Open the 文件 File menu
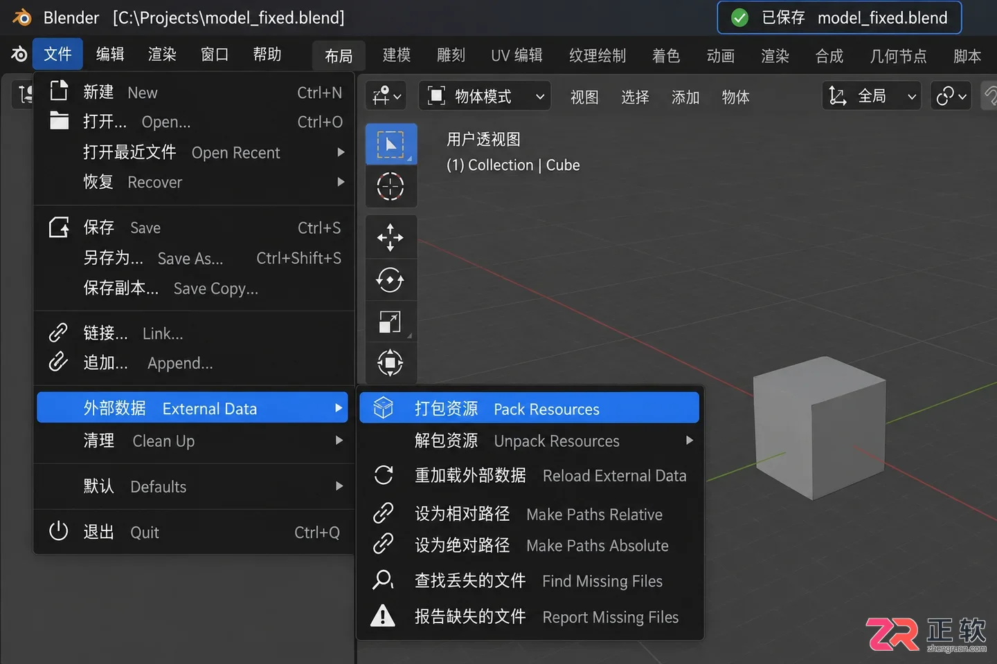 [x=57, y=54]
